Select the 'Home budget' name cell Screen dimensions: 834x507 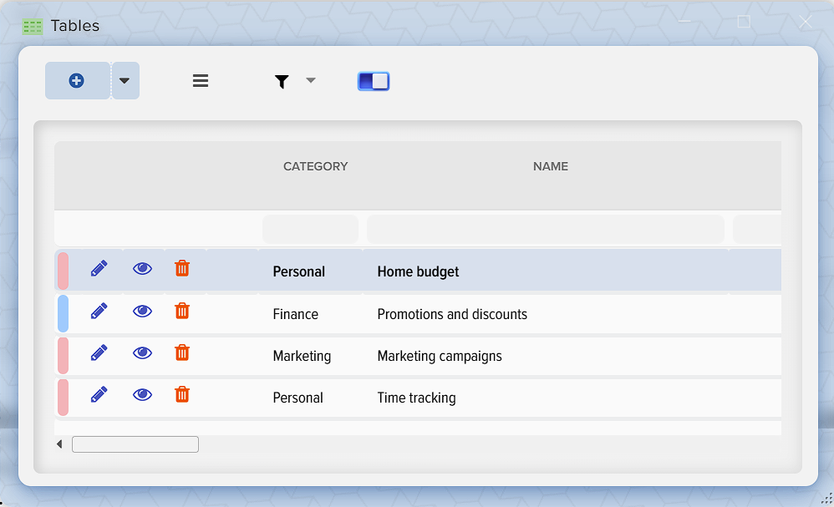418,271
